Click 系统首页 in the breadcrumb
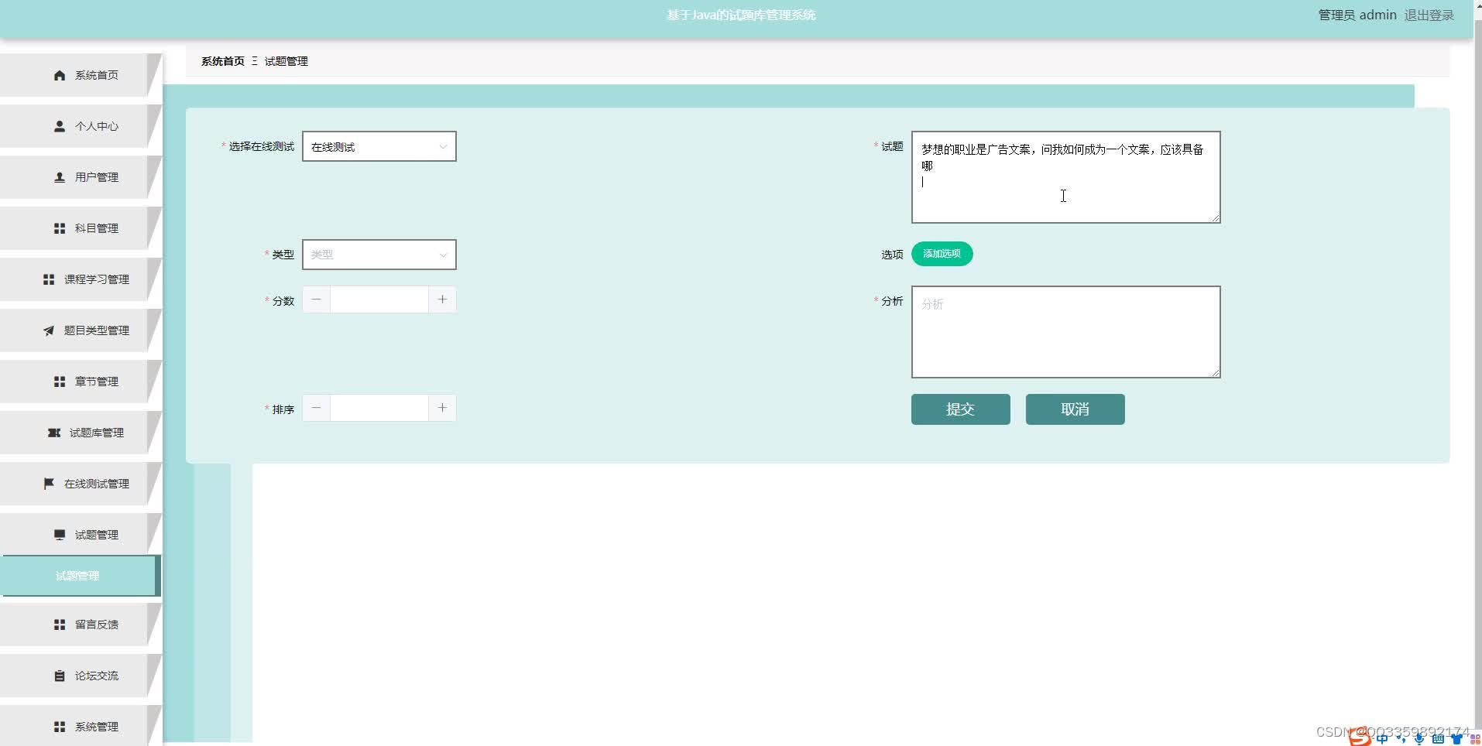 click(x=223, y=61)
